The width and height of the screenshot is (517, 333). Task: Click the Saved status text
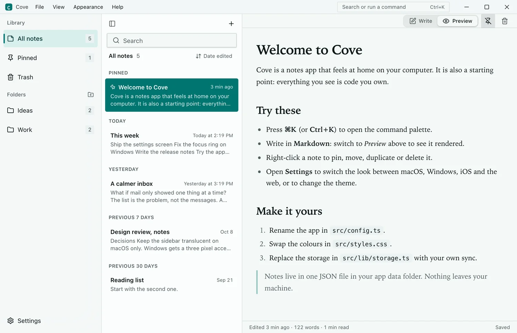503,327
